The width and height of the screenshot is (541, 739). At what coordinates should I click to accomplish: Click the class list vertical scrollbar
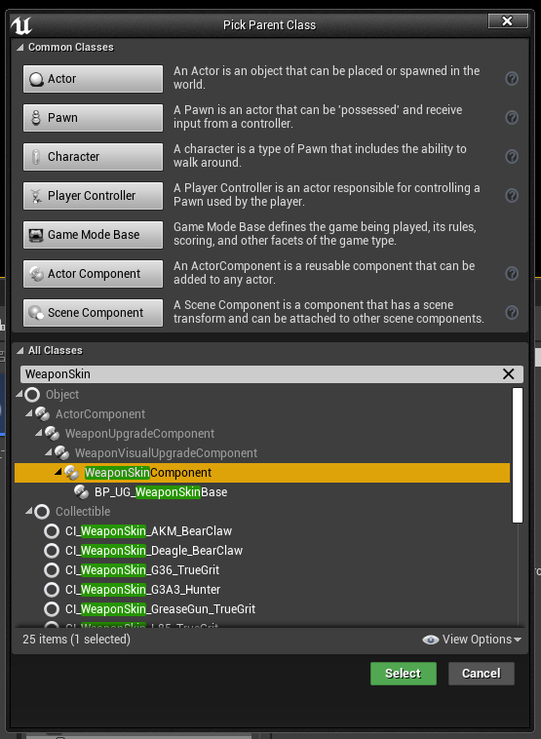518,455
